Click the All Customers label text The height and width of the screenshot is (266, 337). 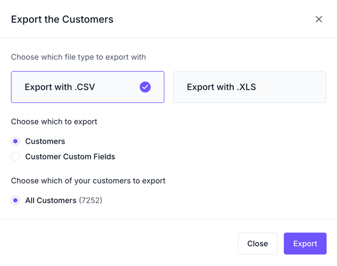coord(51,200)
